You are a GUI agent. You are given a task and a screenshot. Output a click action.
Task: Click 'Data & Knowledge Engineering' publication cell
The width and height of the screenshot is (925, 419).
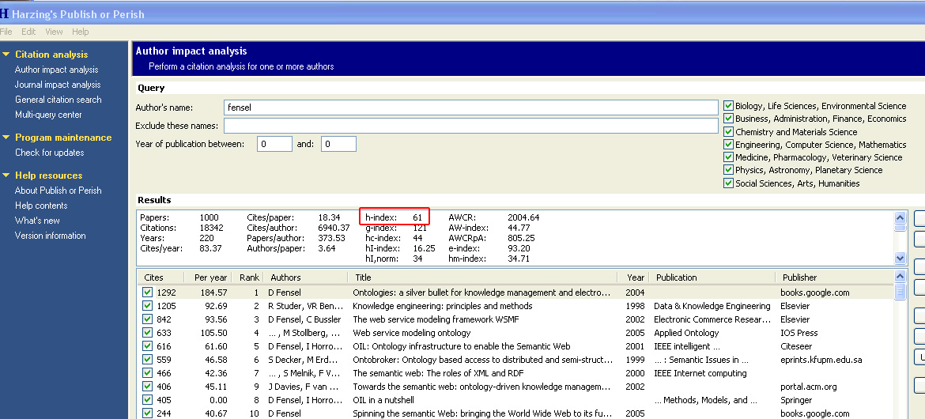click(712, 306)
